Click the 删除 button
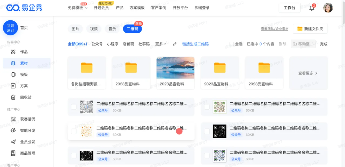 coord(283,44)
